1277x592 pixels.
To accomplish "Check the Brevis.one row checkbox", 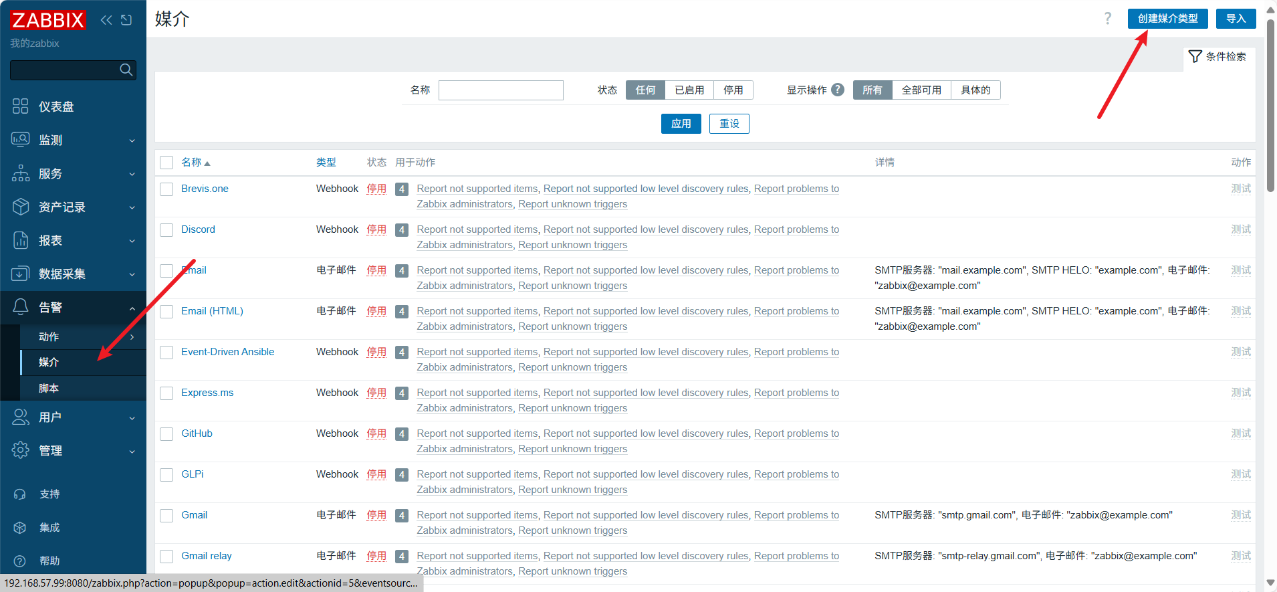I will 166,189.
